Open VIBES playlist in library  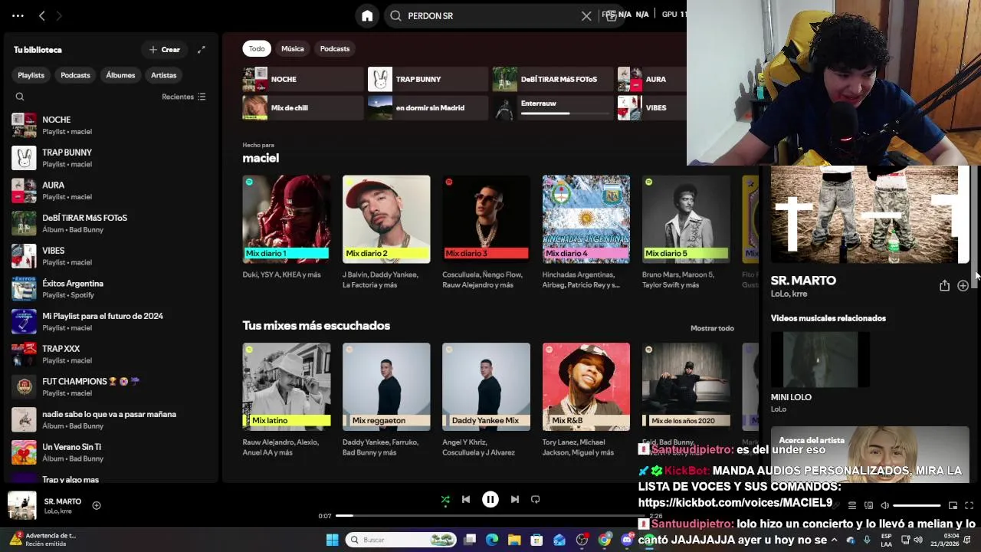click(x=110, y=256)
